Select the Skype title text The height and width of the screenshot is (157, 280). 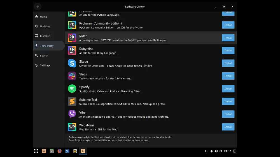[83, 61]
